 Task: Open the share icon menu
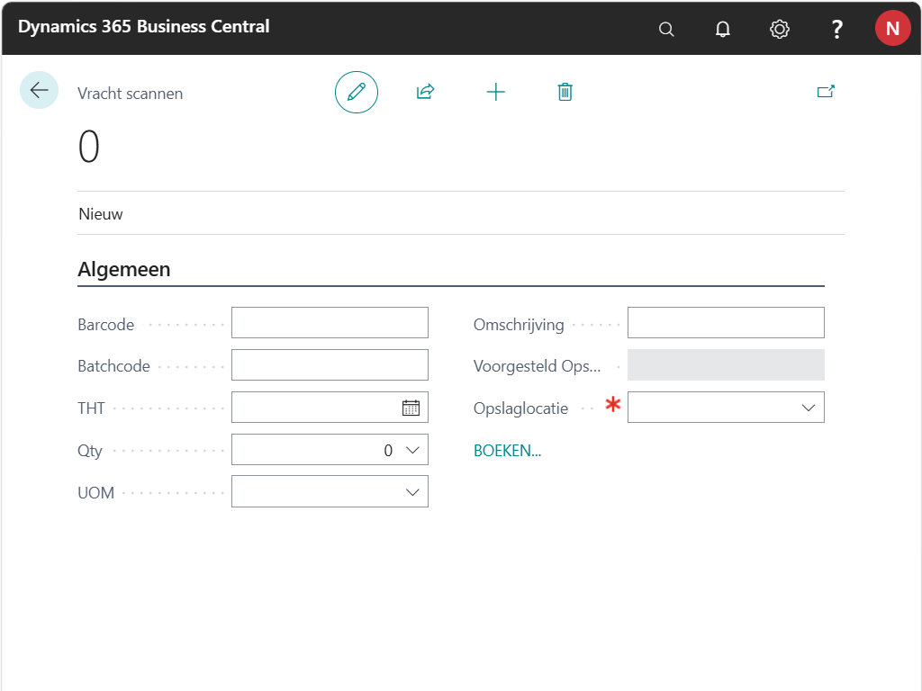coord(425,92)
